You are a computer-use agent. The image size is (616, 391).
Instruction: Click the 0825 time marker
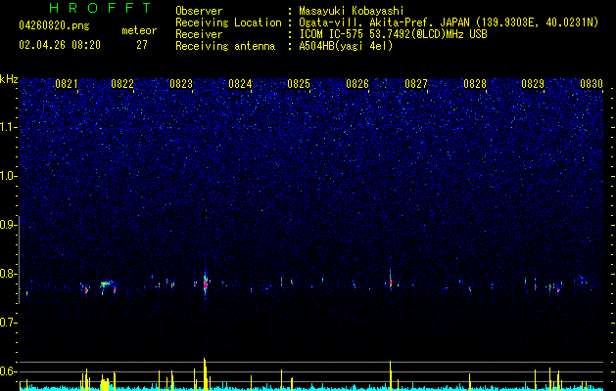point(299,84)
